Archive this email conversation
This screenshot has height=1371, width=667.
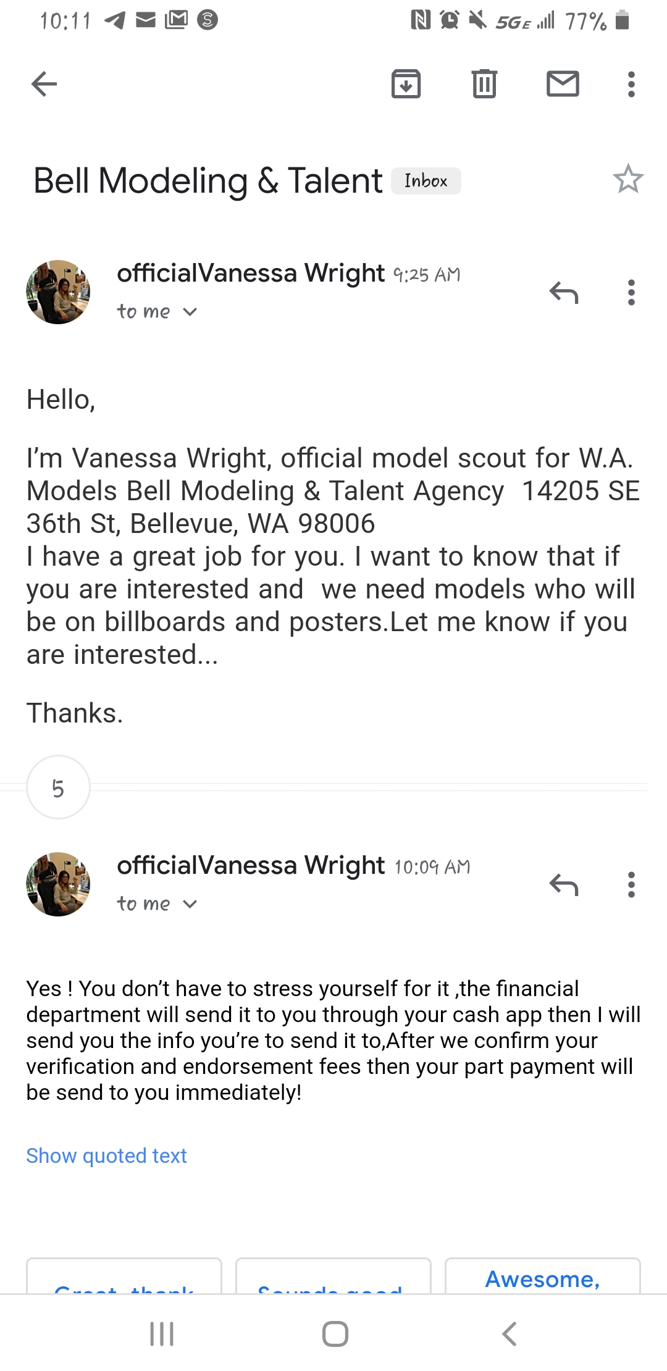[406, 84]
